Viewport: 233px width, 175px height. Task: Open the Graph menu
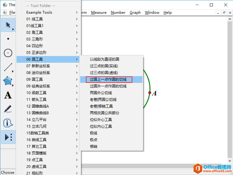(135, 12)
